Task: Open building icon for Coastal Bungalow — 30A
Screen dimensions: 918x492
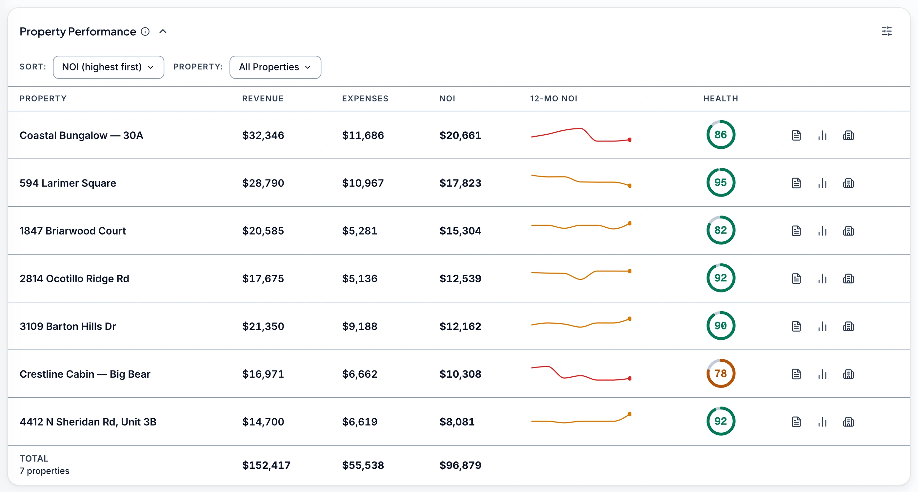Action: click(848, 135)
